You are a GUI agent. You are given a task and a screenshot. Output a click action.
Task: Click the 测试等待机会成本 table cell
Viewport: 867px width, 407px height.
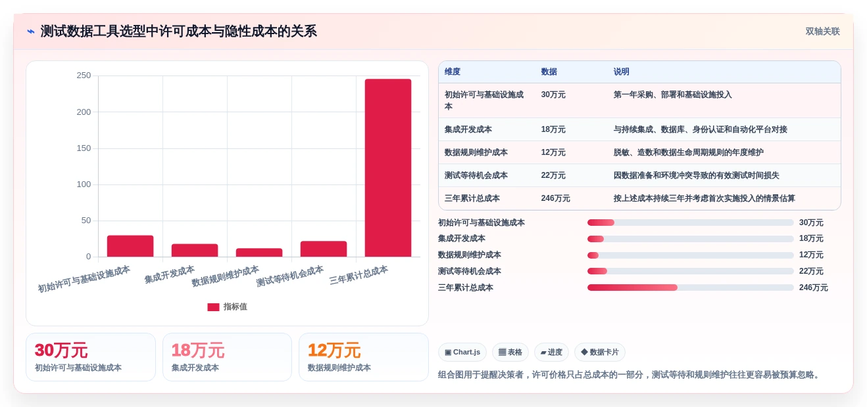click(487, 175)
